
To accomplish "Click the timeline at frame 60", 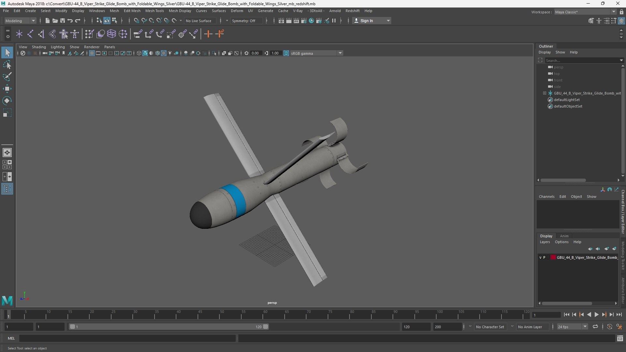I will tap(265, 315).
